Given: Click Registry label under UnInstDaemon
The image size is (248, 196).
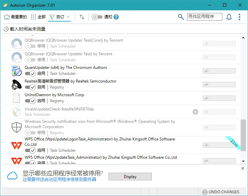Looking at the screenshot, I should click(57, 101).
